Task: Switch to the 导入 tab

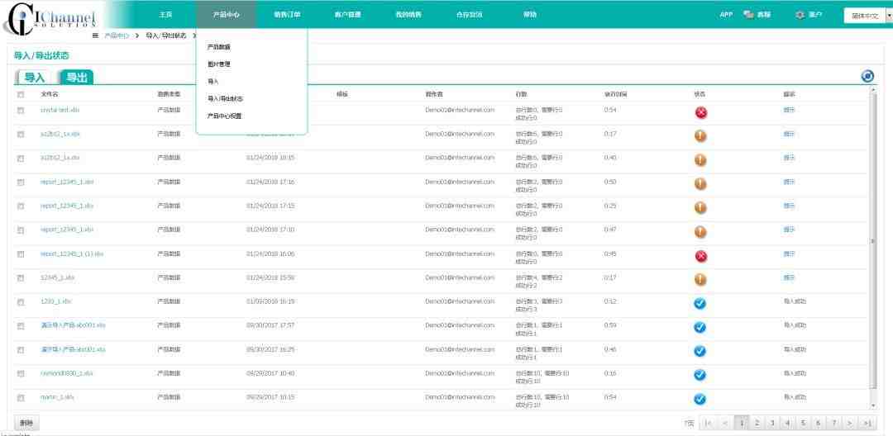Action: point(35,78)
